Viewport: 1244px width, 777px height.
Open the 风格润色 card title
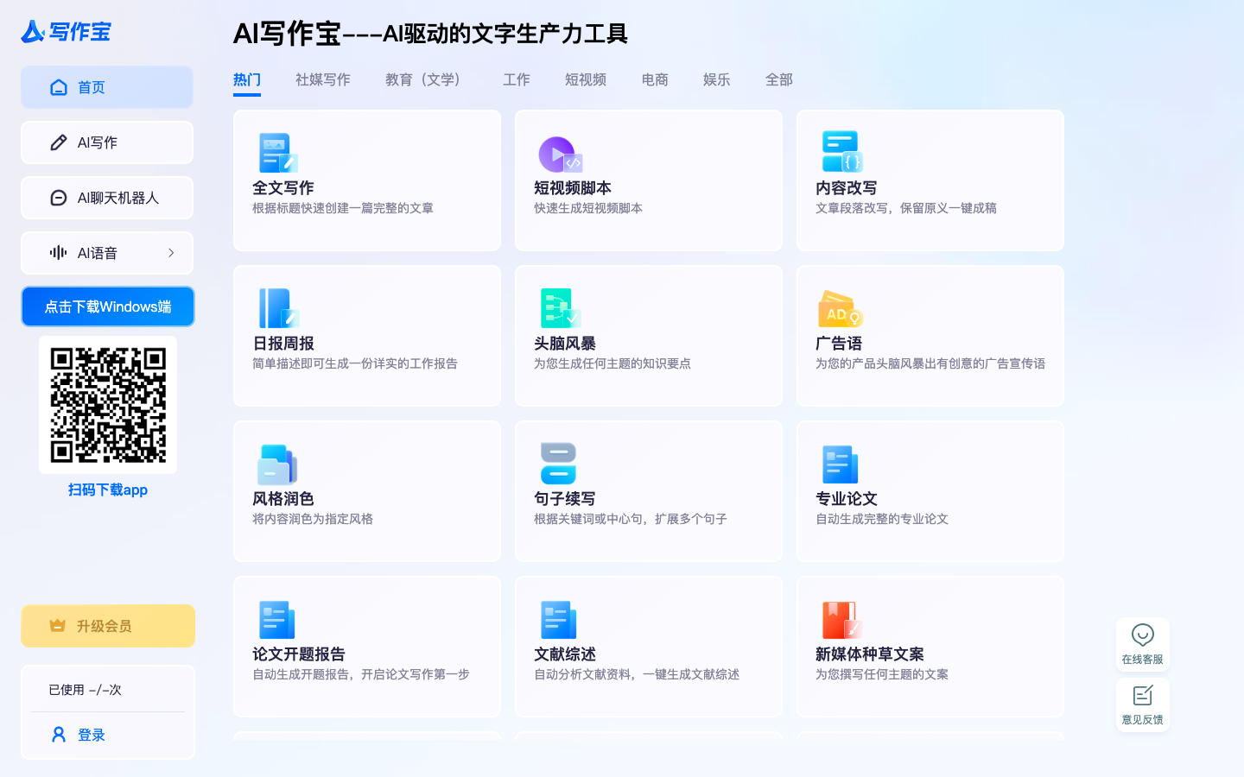click(x=283, y=499)
